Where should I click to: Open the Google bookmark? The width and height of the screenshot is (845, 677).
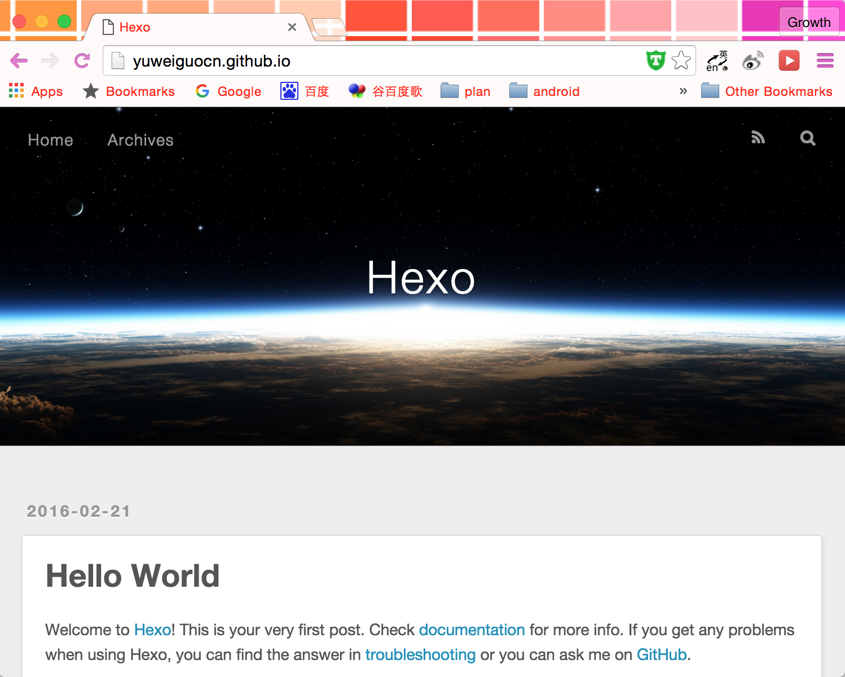coord(228,91)
